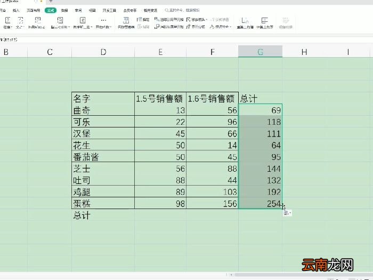
Task: Switch to the Data (数据) tab
Action: click(x=64, y=10)
